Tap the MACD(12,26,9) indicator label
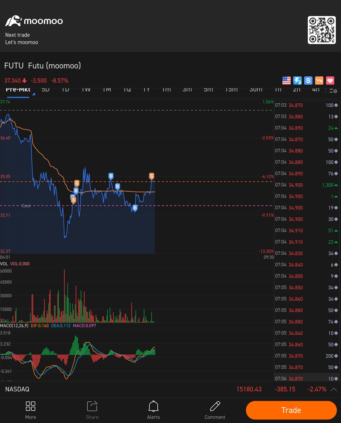The height and width of the screenshot is (423, 341). click(14, 326)
